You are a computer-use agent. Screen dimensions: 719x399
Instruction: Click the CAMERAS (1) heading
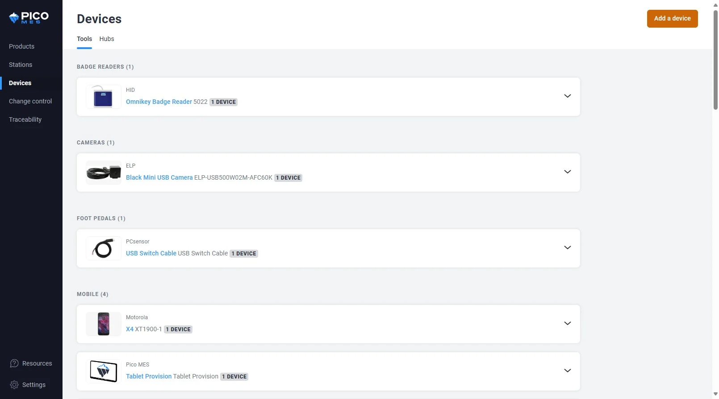tap(96, 143)
